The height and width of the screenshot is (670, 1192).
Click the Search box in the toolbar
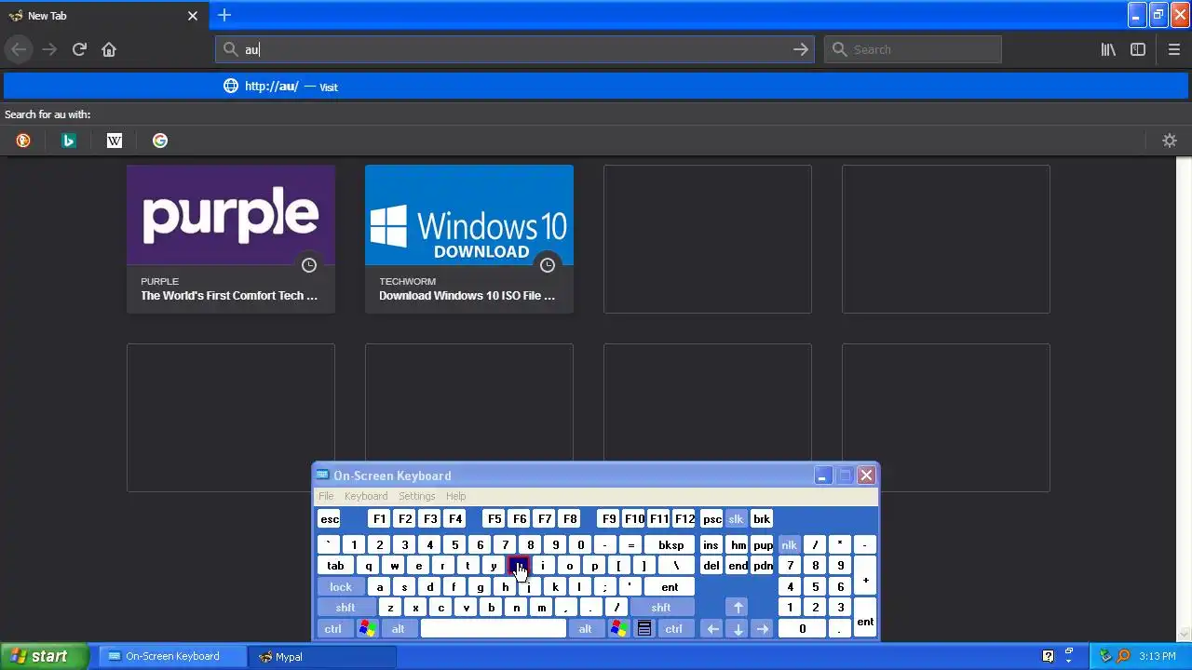coord(913,49)
